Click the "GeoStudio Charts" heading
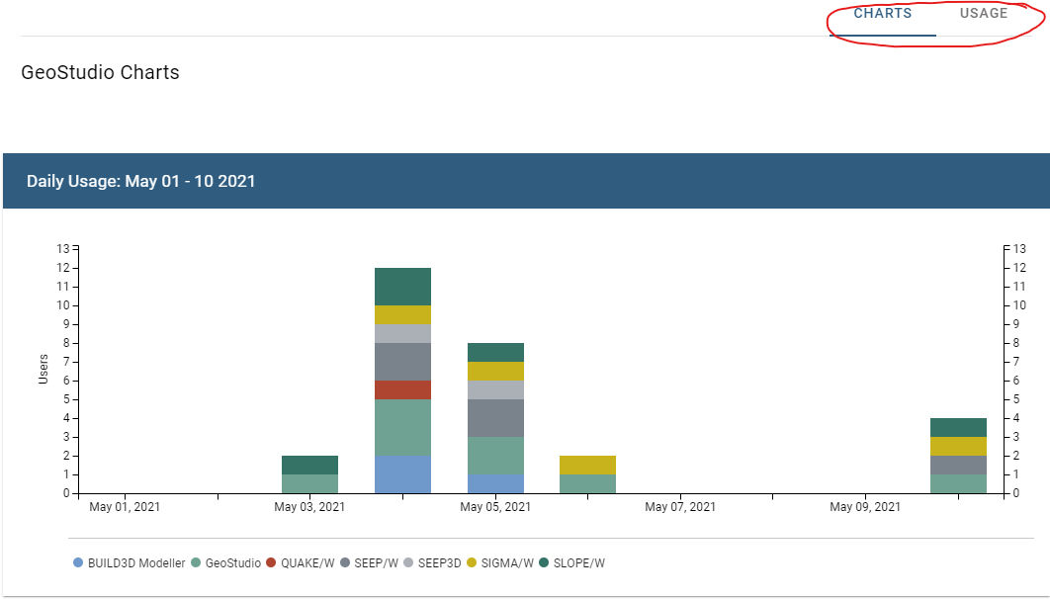This screenshot has height=599, width=1050. (x=101, y=72)
